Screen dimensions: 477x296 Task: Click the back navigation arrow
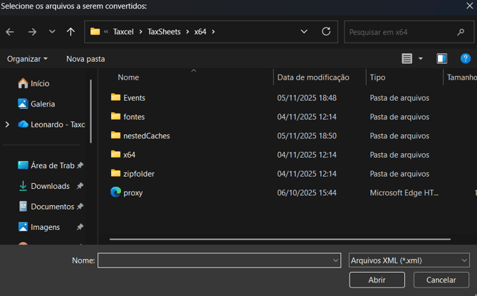(10, 32)
